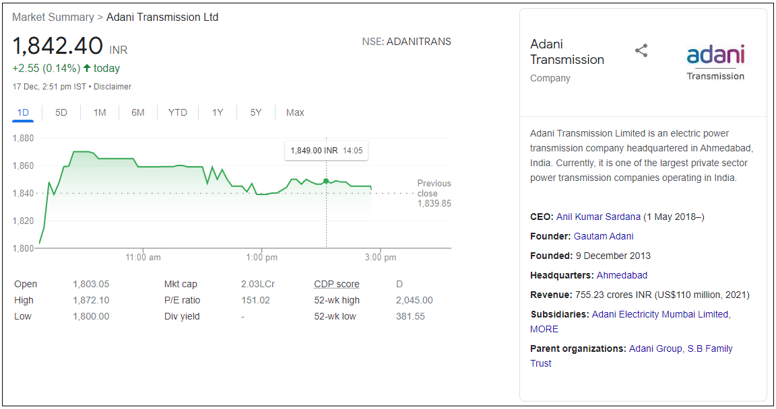Open the Adani Group parent link
Image resolution: width=776 pixels, height=409 pixels.
[x=655, y=348]
